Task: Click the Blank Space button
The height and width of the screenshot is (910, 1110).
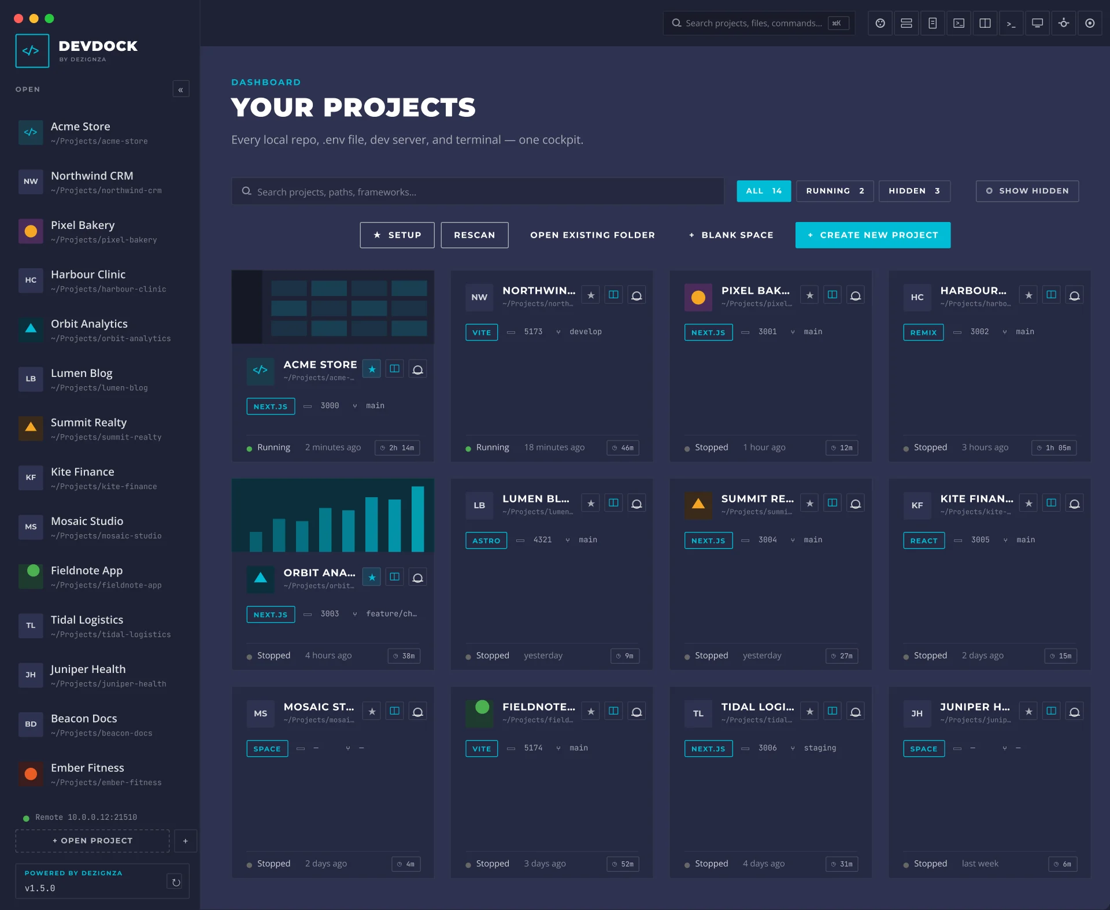Action: (731, 235)
